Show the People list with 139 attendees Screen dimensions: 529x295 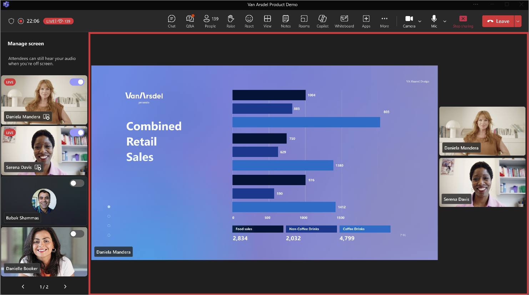coord(211,21)
